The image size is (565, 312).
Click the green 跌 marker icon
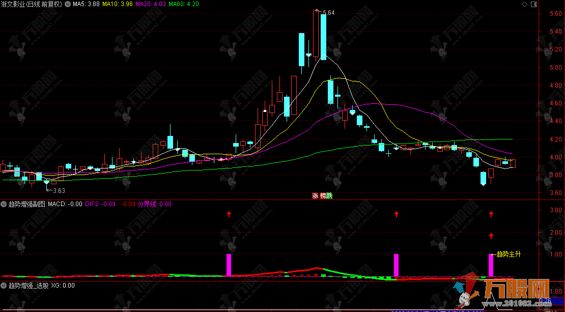click(x=329, y=195)
